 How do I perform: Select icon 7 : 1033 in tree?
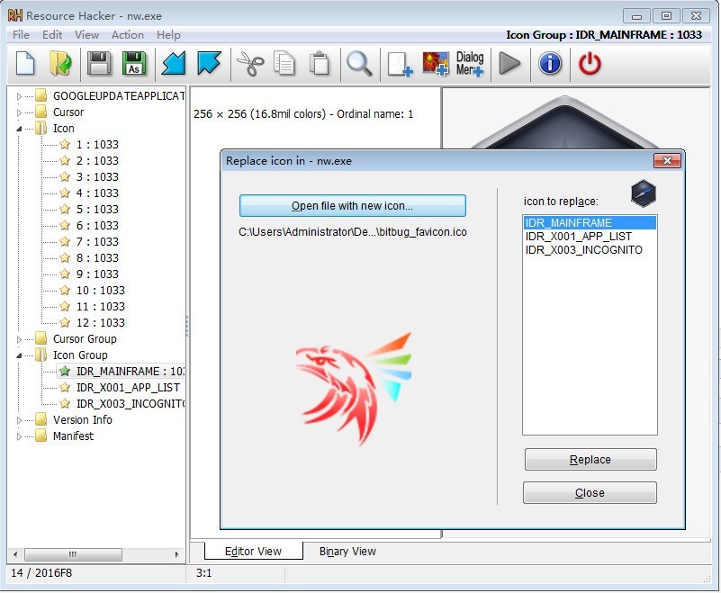[x=96, y=242]
